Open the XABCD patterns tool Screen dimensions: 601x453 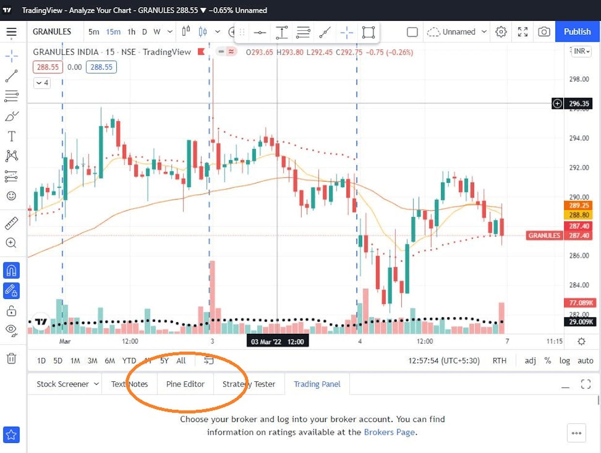[11, 156]
